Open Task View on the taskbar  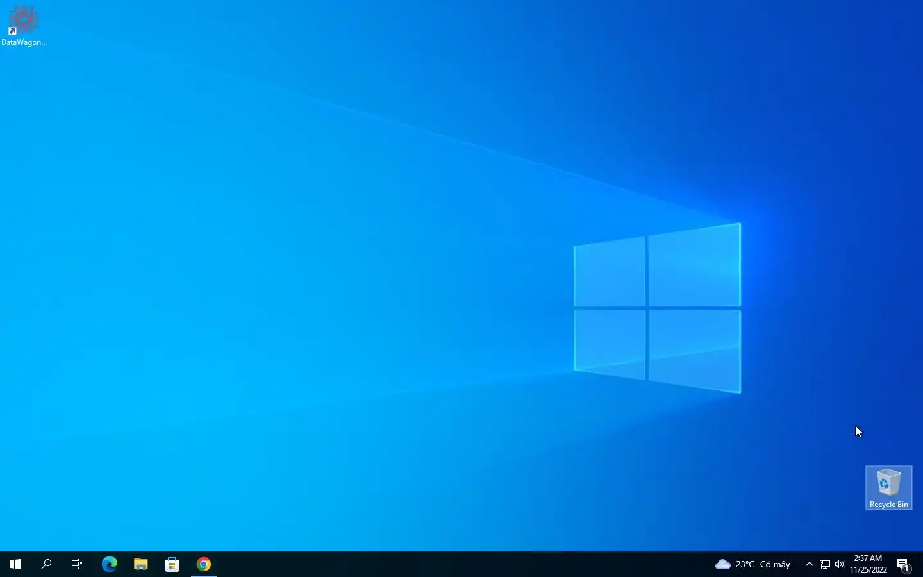click(77, 564)
